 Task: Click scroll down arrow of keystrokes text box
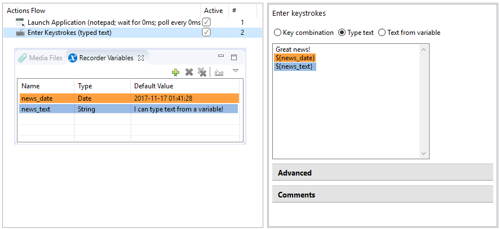tap(423, 153)
